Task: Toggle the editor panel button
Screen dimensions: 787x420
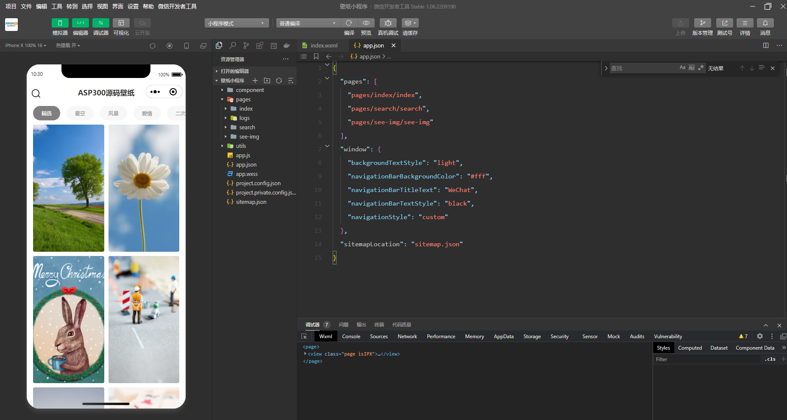Action: pyautogui.click(x=81, y=23)
